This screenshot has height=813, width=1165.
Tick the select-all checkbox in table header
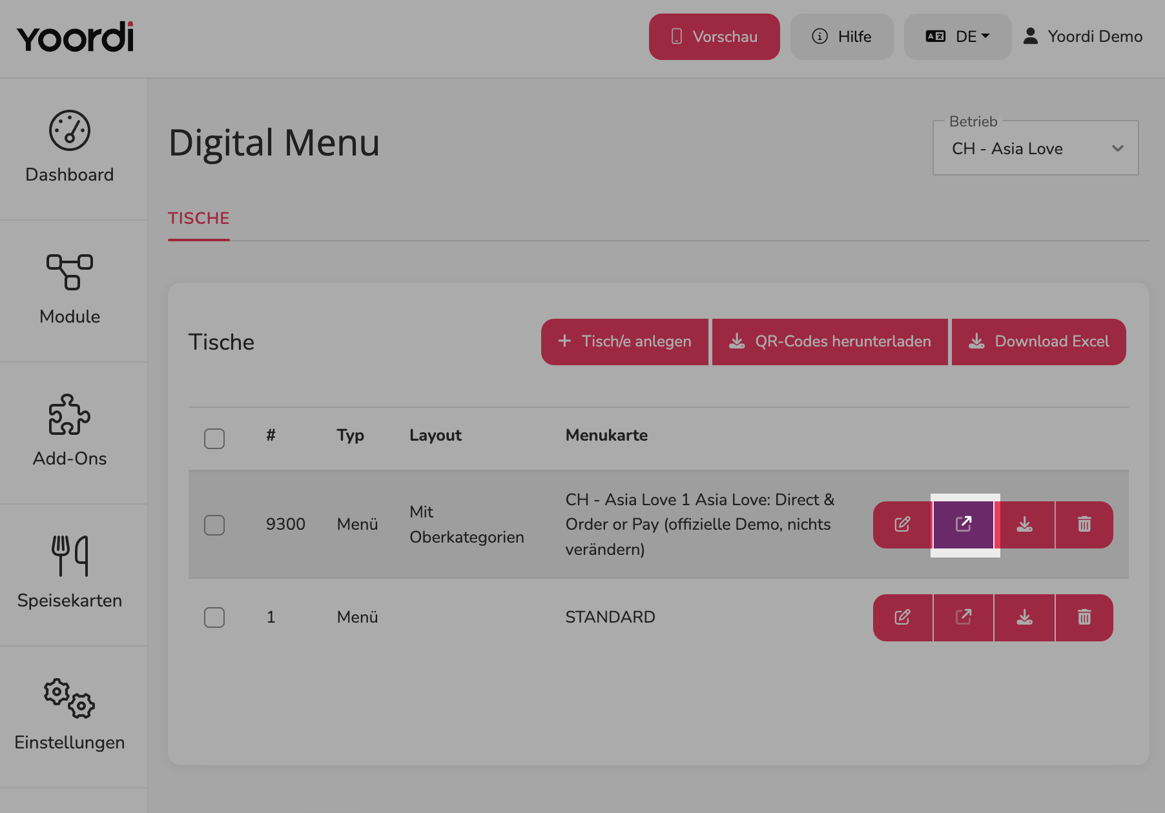214,439
